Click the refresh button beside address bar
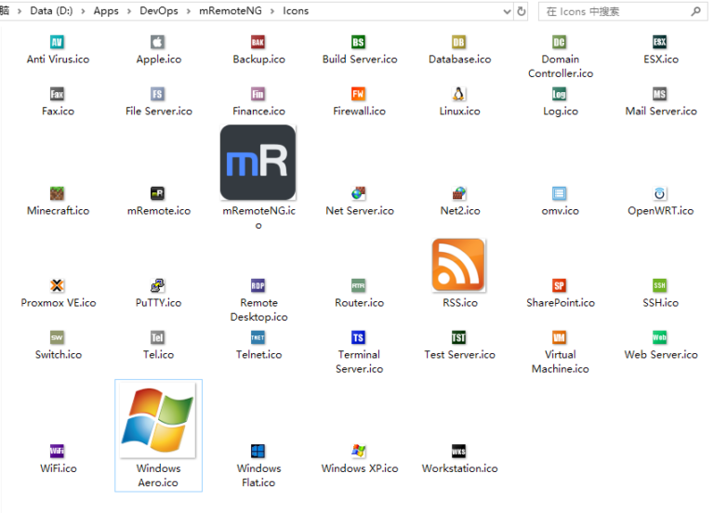Screen dimensions: 714x513 (522, 12)
